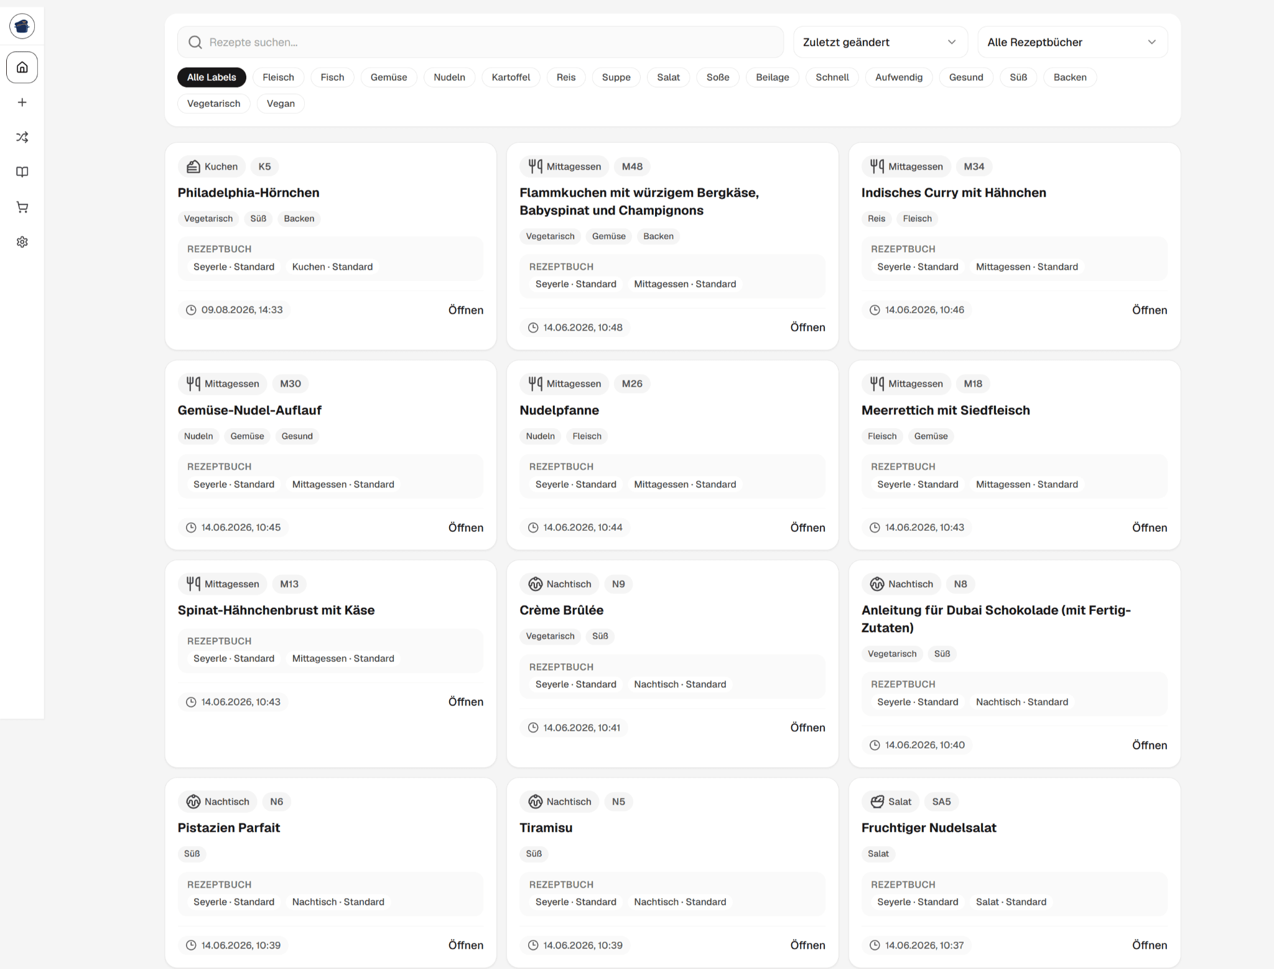This screenshot has height=969, width=1274.
Task: Toggle the Vegan label filter
Action: pyautogui.click(x=281, y=103)
